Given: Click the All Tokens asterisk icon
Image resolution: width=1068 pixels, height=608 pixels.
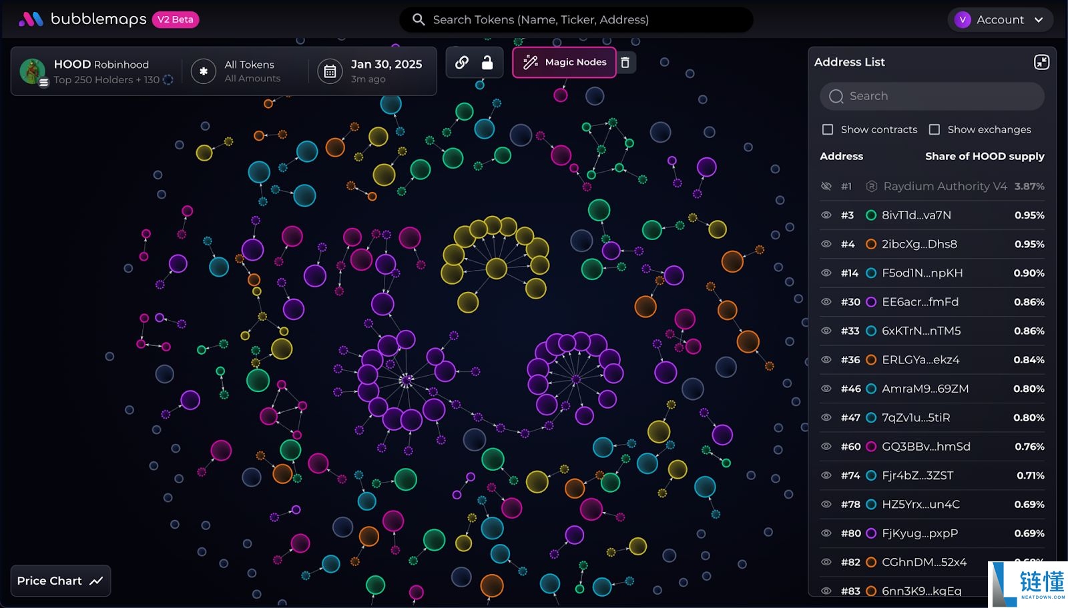Looking at the screenshot, I should click(x=204, y=71).
